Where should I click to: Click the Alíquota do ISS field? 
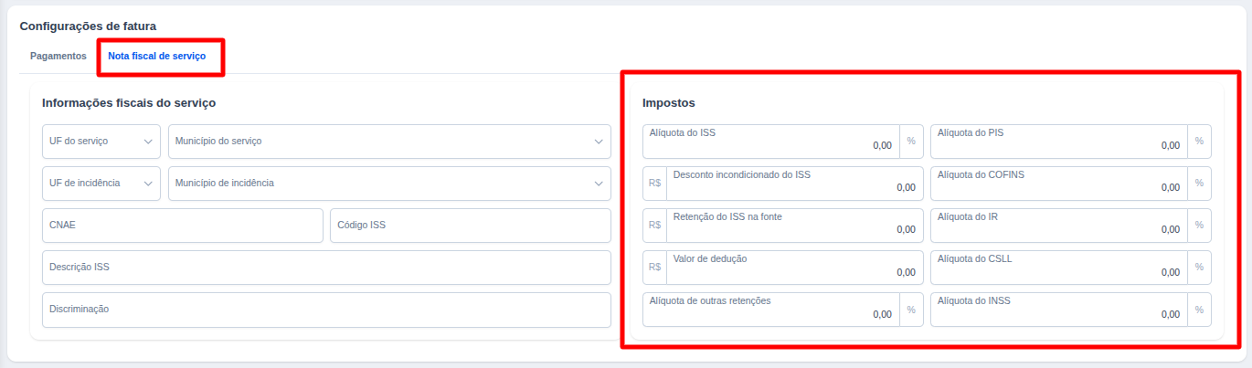770,142
